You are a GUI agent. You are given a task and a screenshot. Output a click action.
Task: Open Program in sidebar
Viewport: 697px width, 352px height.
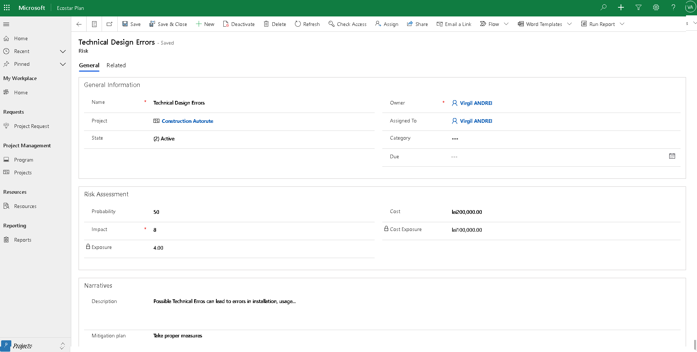(x=23, y=160)
